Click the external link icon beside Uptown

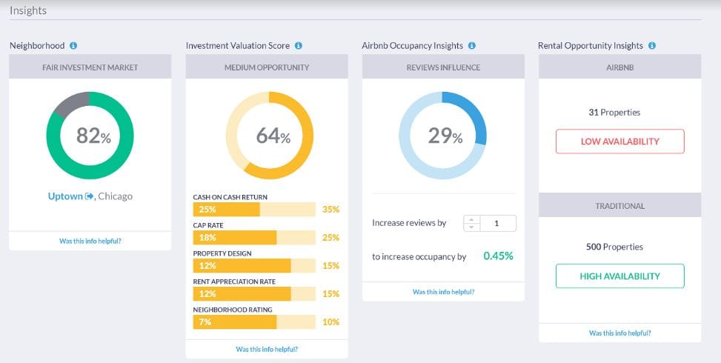(90, 196)
